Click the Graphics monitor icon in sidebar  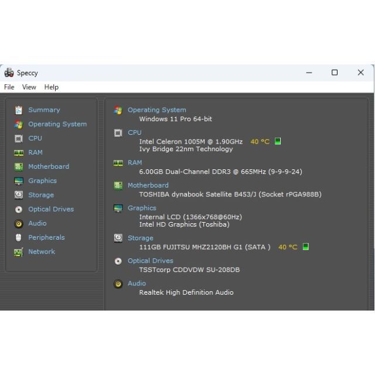19,181
